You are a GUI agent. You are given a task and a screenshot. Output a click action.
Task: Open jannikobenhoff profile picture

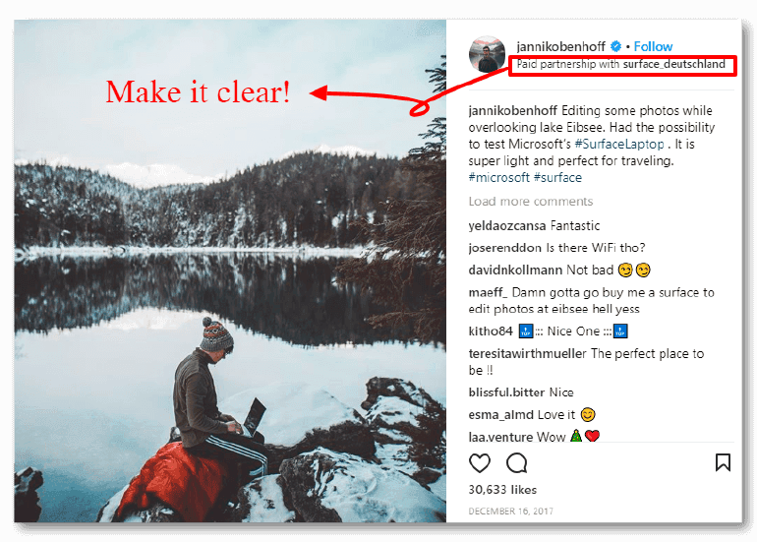[x=488, y=54]
